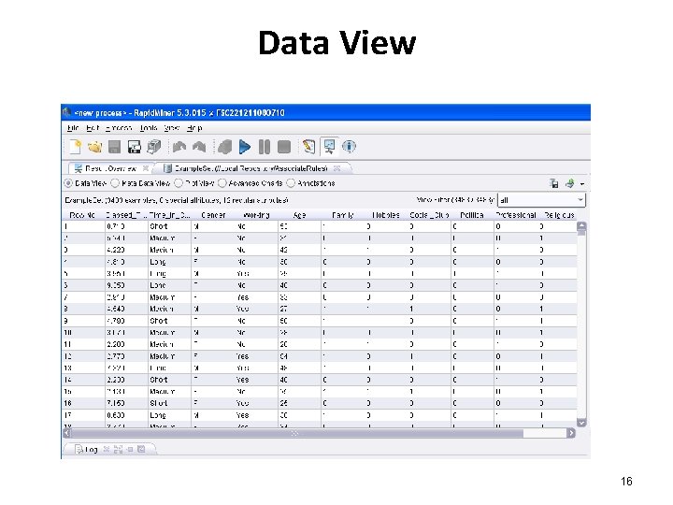Viewport: 673px width, 505px height.
Task: Sort by the Row No. column header
Action: pyautogui.click(x=82, y=215)
